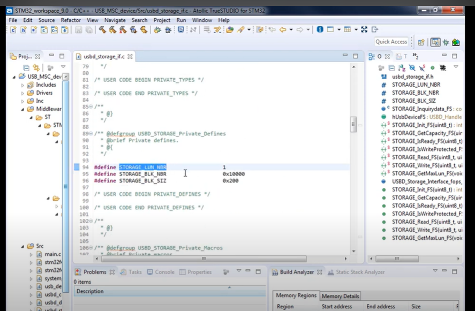Image resolution: width=475 pixels, height=311 pixels.
Task: Select STORAGE_BLK_NBR in the Outline list
Action: (414, 93)
